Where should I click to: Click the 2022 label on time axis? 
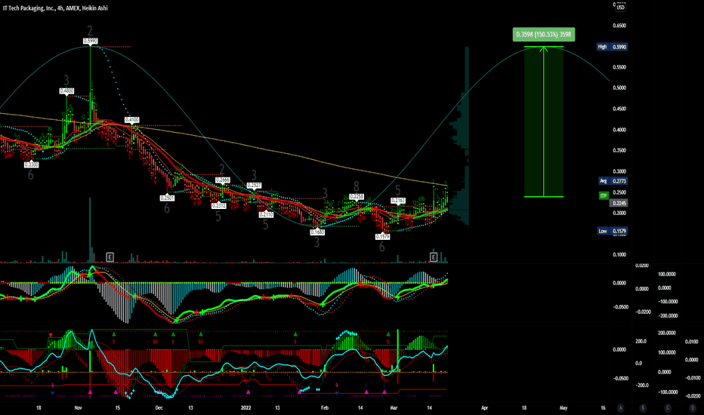point(245,407)
